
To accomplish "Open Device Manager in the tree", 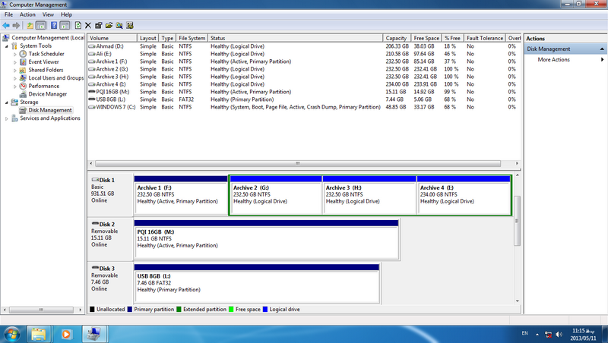I will point(47,94).
